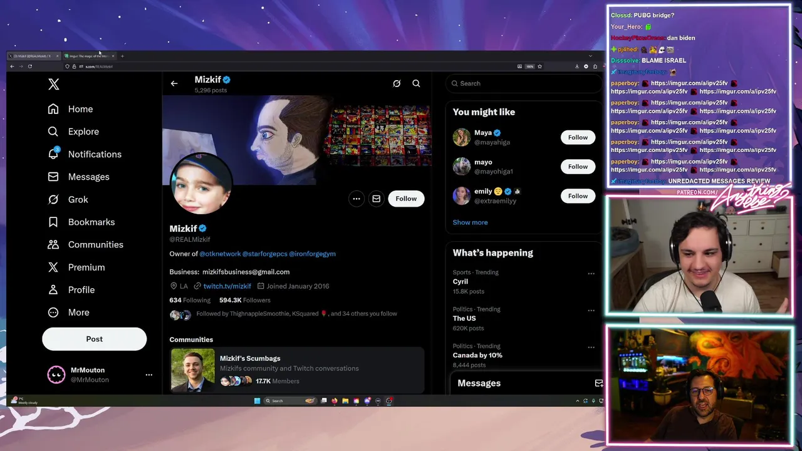Click the message envelope icon on profile

[x=376, y=199]
